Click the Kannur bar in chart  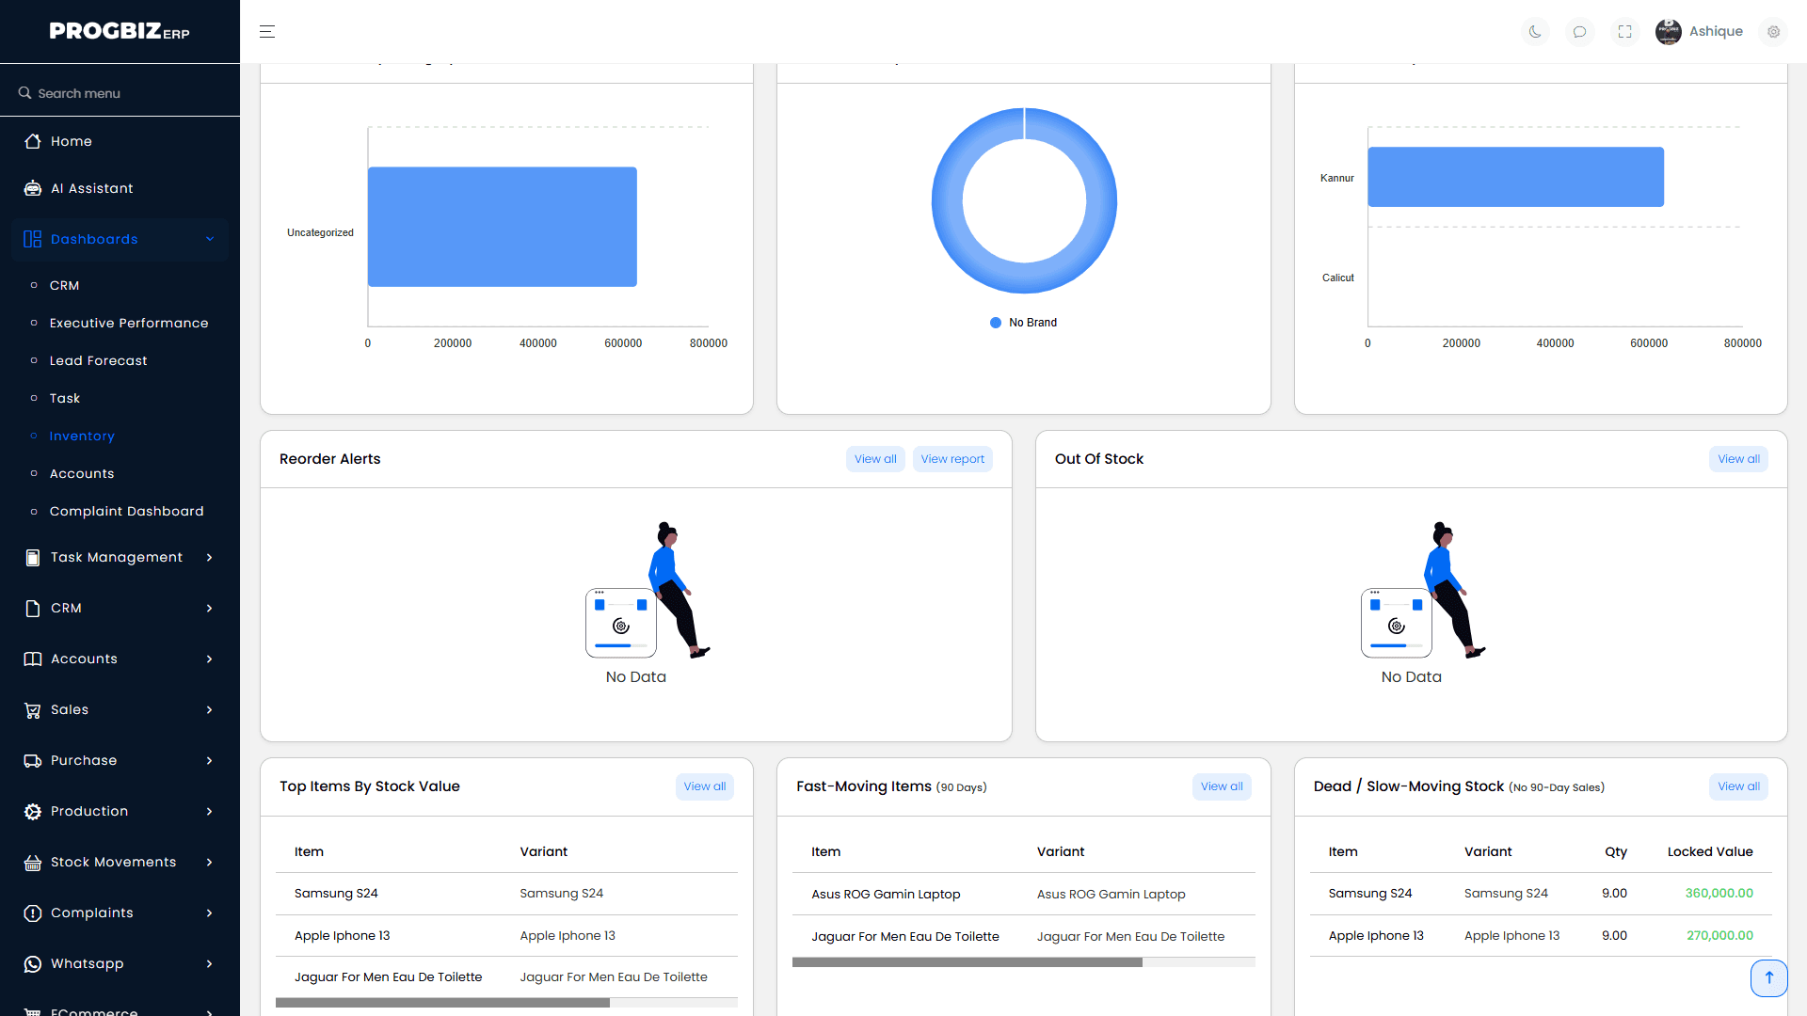[1515, 177]
